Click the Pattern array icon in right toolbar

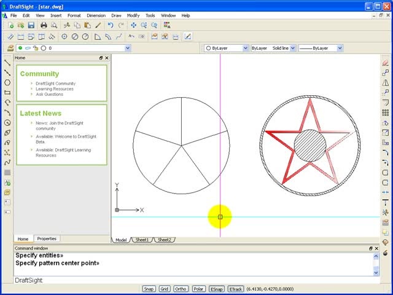386,112
